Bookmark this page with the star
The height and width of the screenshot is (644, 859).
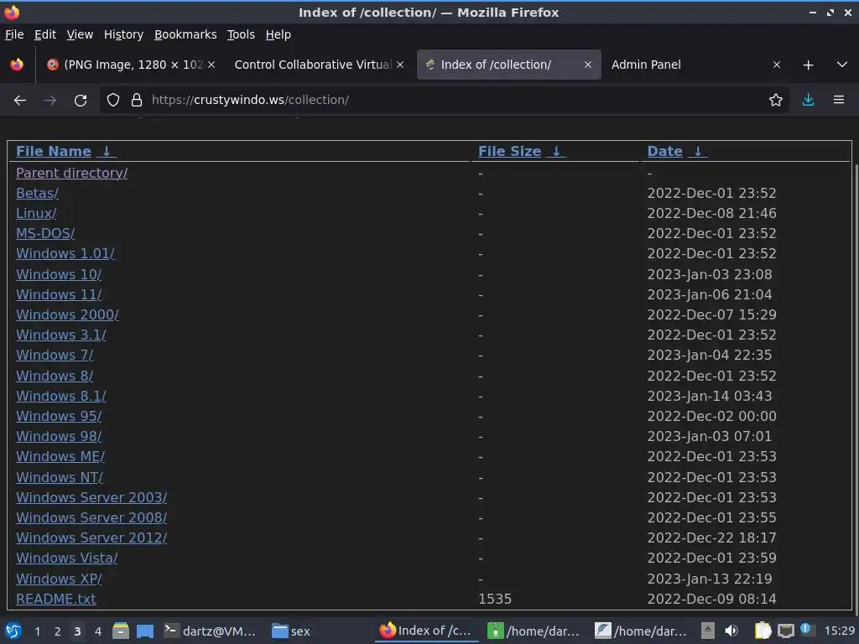pos(775,101)
